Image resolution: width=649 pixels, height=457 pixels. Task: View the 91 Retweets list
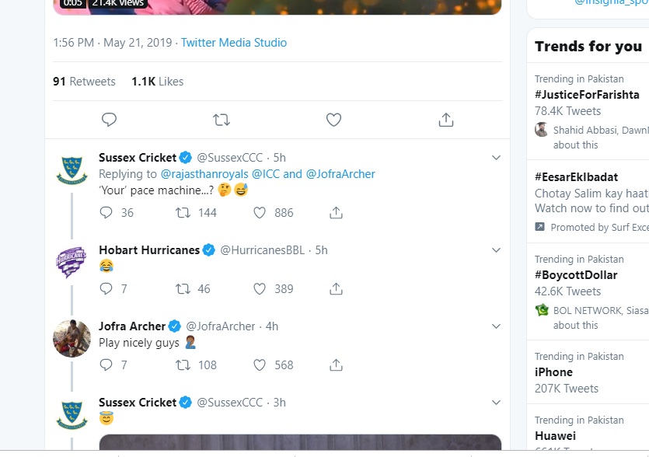click(84, 82)
